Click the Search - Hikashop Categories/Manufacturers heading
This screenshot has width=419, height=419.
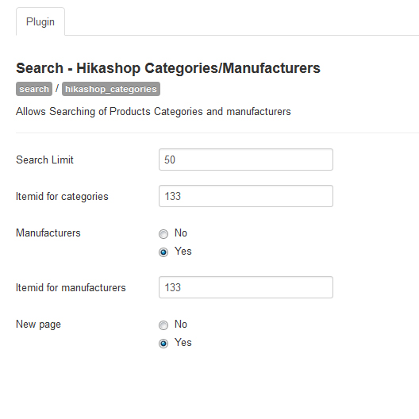(x=168, y=68)
